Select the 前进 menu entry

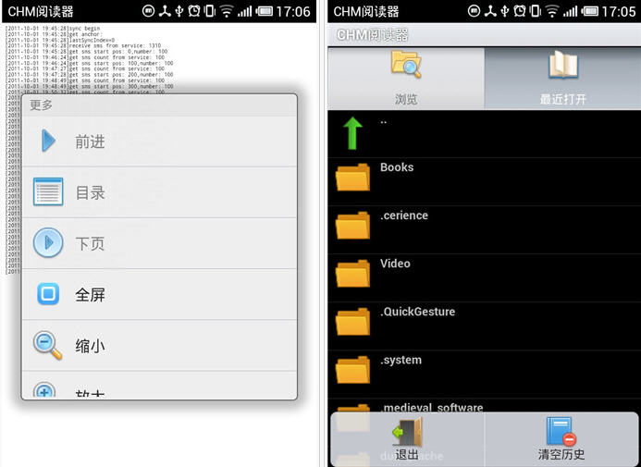click(x=159, y=141)
